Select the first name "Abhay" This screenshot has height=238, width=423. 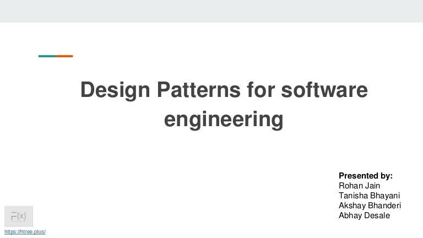click(x=350, y=215)
